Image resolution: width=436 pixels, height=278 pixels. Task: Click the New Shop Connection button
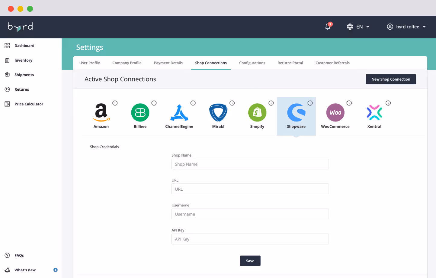[x=391, y=79]
